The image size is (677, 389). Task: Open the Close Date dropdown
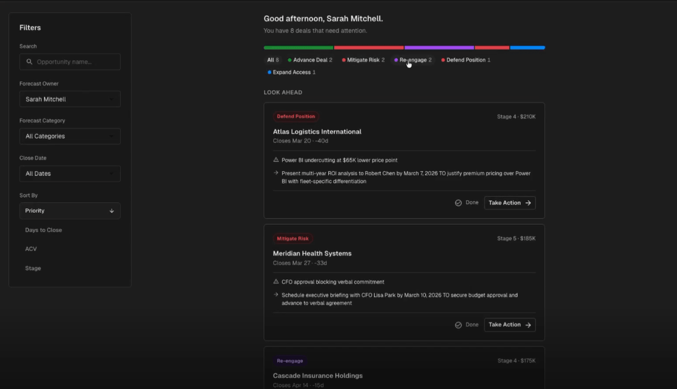(x=70, y=174)
